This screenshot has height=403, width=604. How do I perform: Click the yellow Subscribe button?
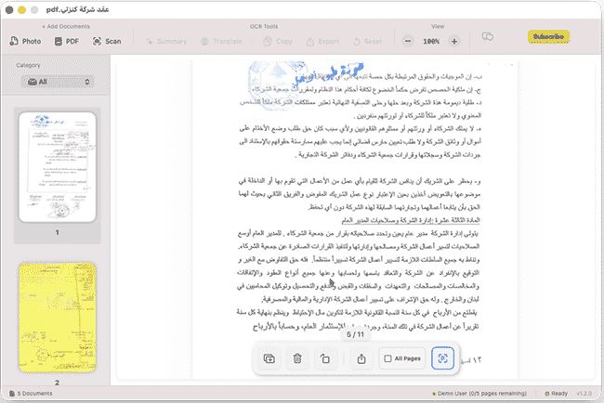click(x=548, y=36)
